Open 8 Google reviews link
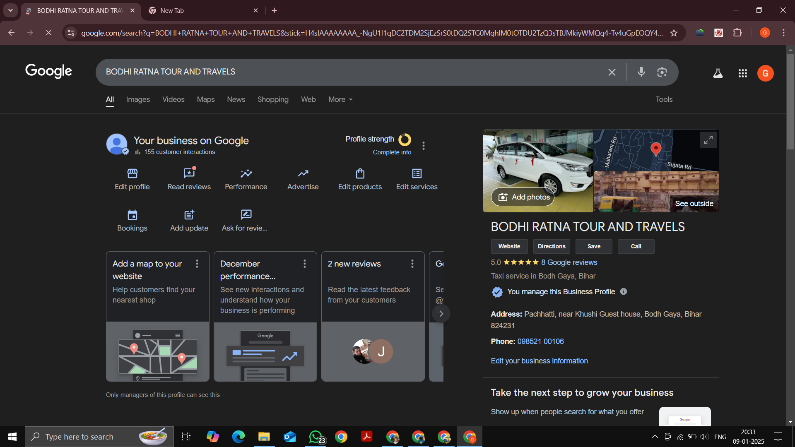This screenshot has width=795, height=447. 569,263
